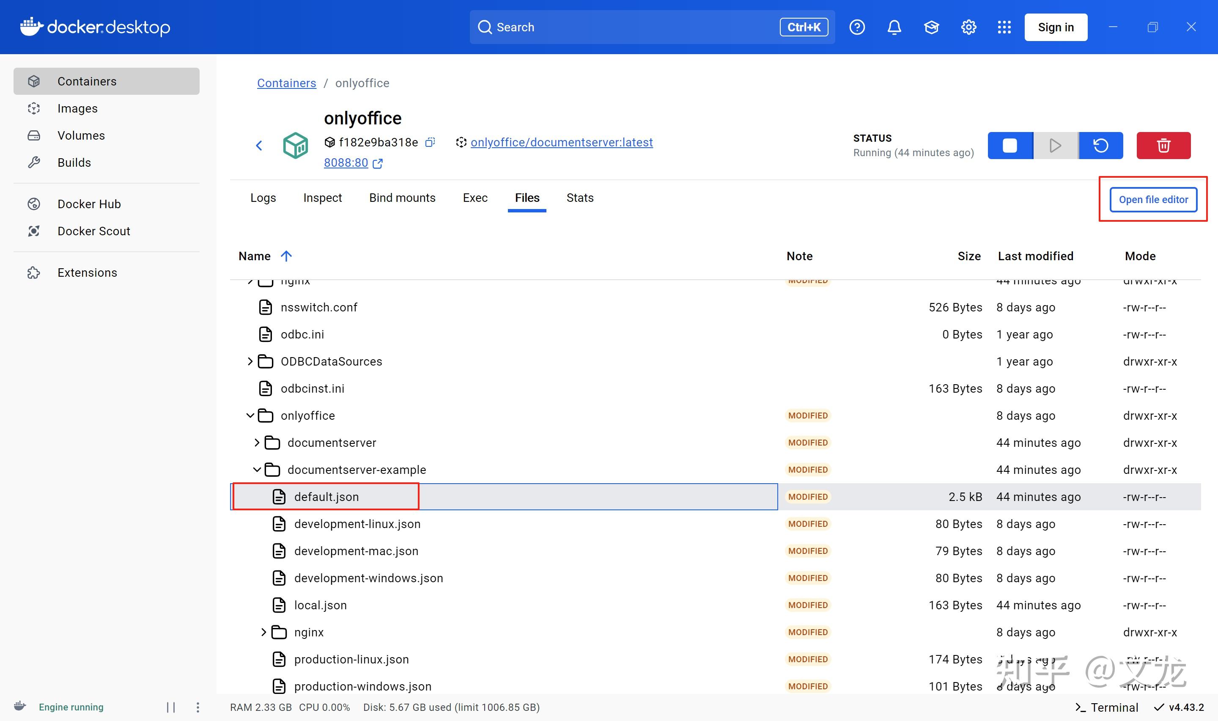Click the help question mark icon
The height and width of the screenshot is (721, 1218).
[x=857, y=27]
